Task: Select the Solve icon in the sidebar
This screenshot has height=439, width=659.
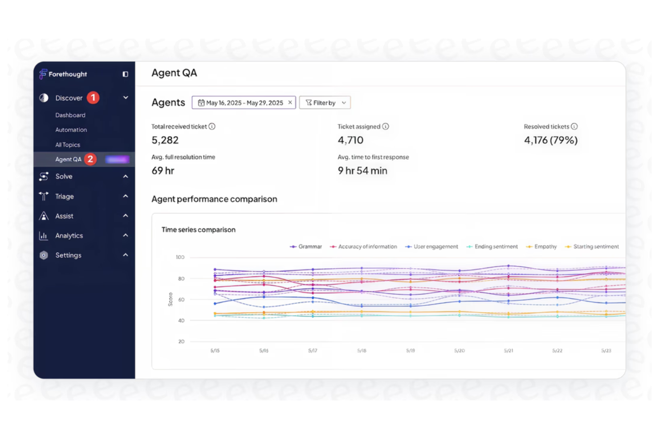Action: (43, 176)
